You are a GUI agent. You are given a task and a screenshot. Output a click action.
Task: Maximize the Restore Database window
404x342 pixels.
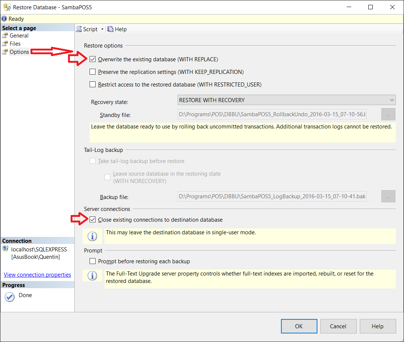pyautogui.click(x=371, y=7)
